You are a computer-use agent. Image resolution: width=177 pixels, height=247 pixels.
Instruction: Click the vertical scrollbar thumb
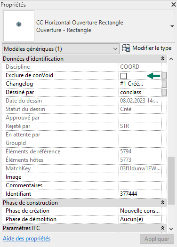coord(171,181)
